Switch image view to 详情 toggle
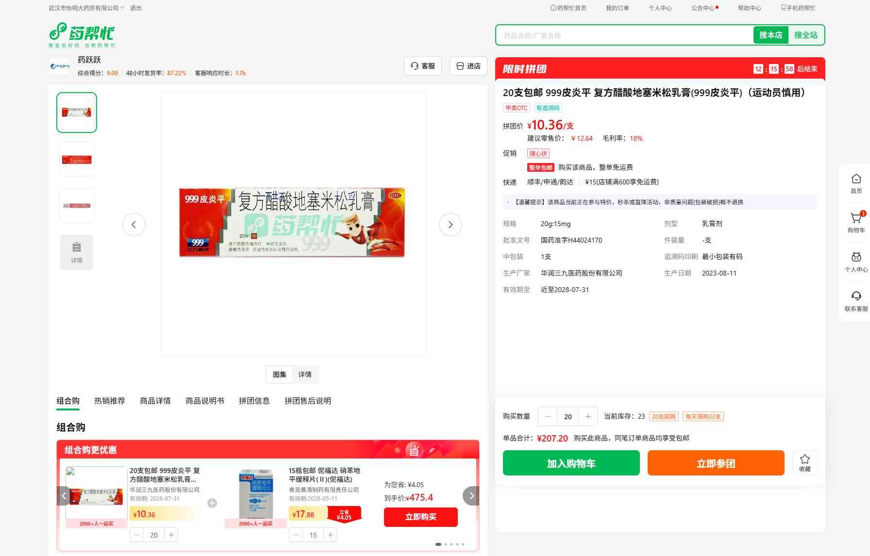Image resolution: width=870 pixels, height=556 pixels. click(305, 375)
